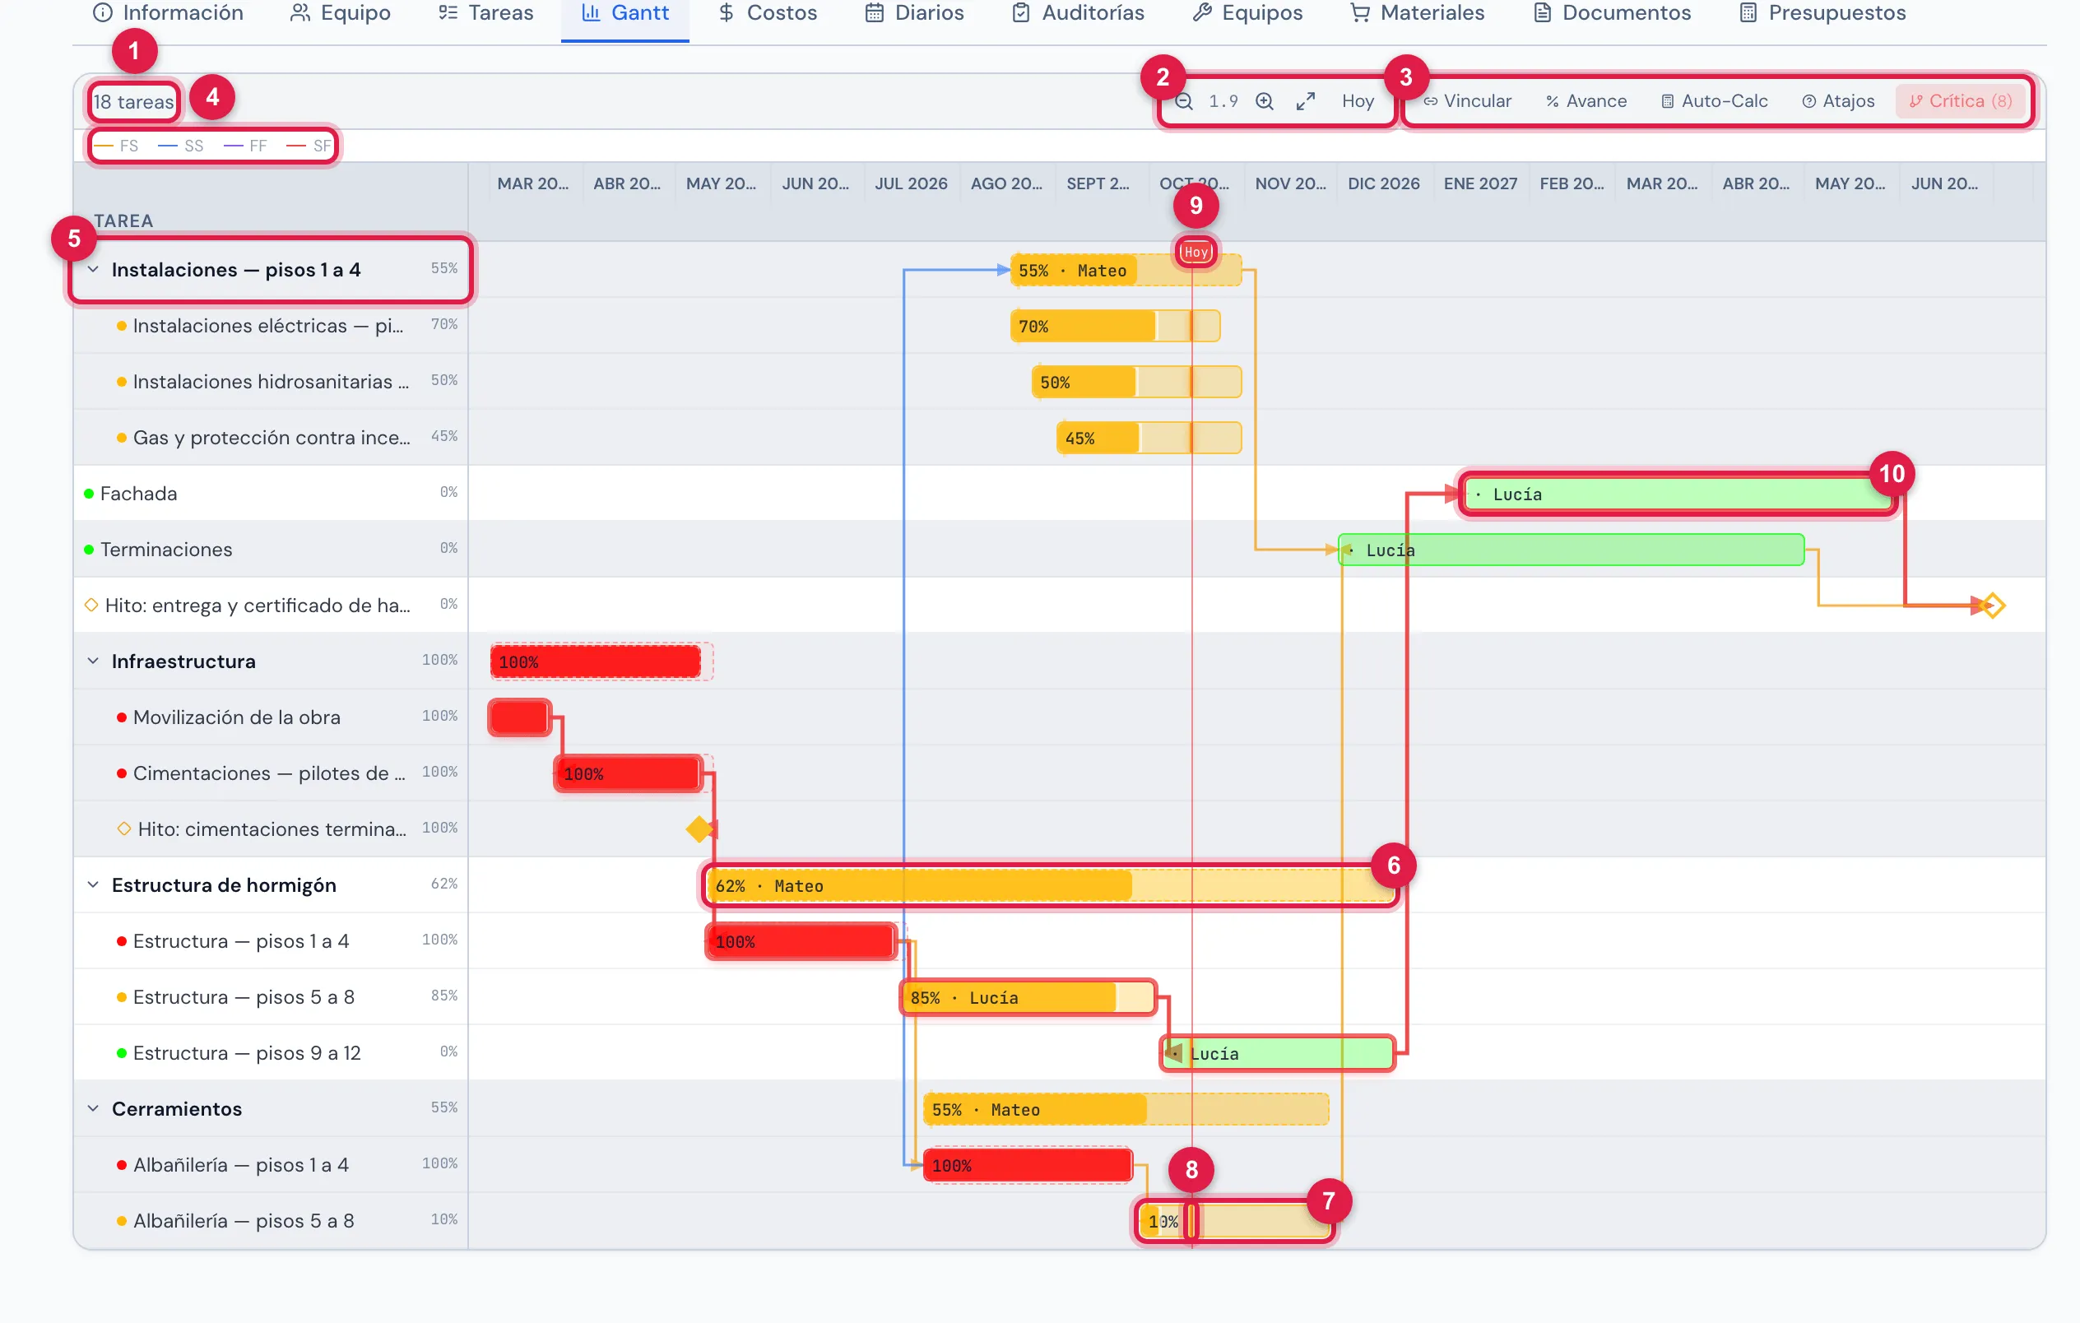
Task: Click the JUL 2026 month header
Action: click(912, 184)
